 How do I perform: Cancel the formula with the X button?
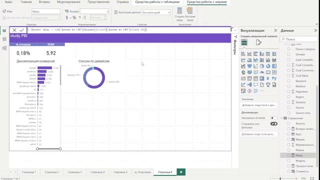(14, 30)
